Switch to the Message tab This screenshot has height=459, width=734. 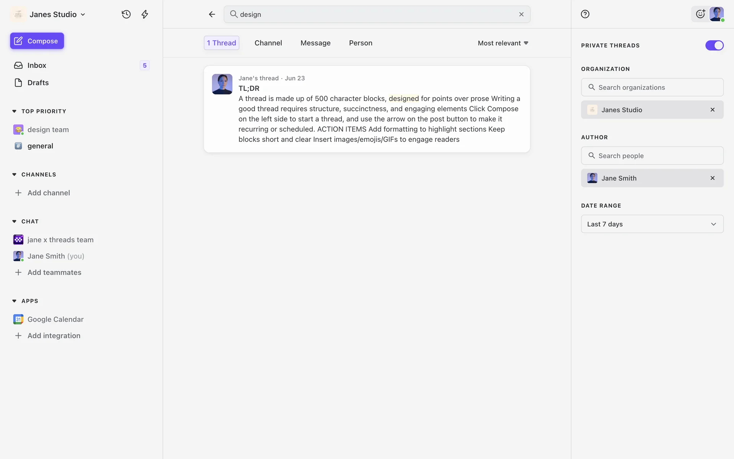click(315, 43)
